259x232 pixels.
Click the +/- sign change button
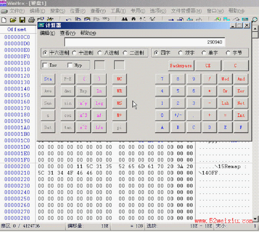click(178, 115)
